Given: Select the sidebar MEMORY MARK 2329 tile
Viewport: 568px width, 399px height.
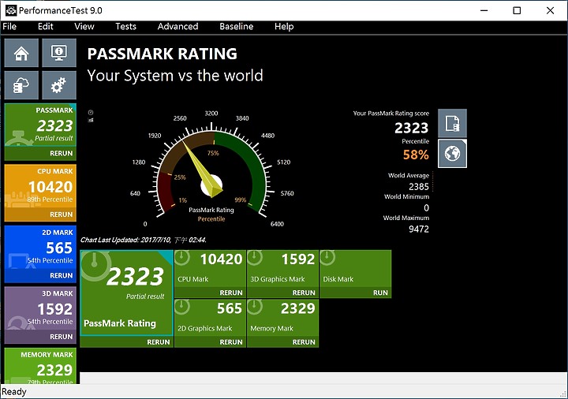Looking at the screenshot, I should pos(40,366).
